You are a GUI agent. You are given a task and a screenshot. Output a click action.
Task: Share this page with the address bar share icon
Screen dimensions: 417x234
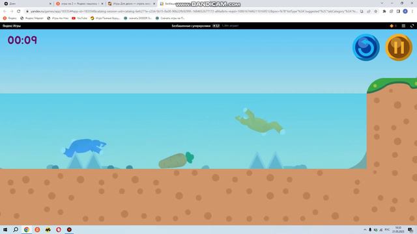369,12
